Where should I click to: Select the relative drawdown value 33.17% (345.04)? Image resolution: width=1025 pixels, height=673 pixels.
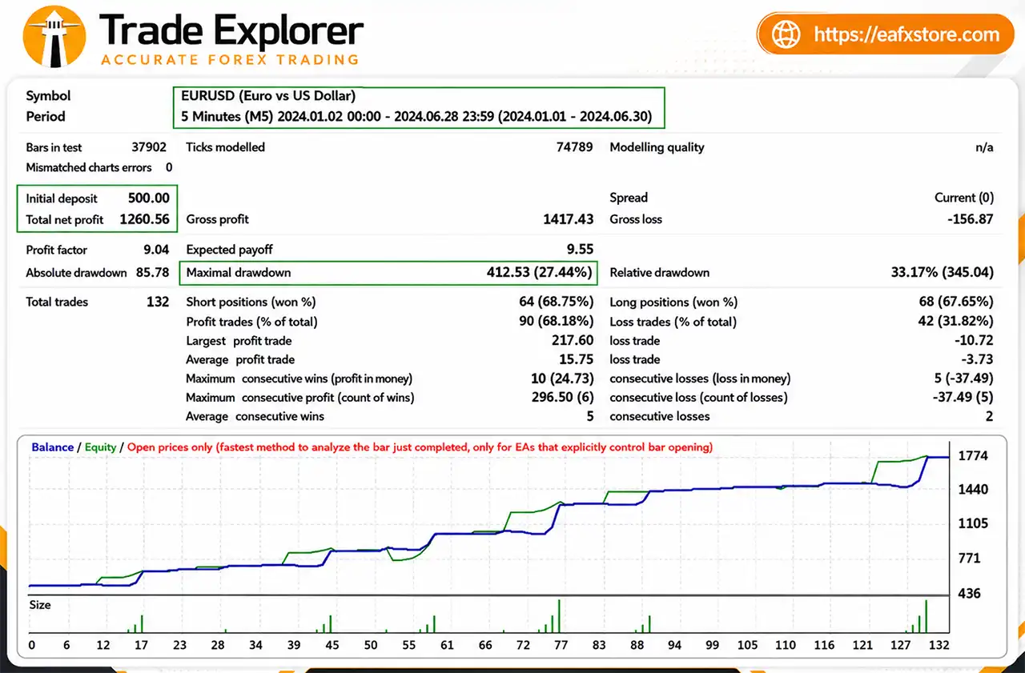943,273
